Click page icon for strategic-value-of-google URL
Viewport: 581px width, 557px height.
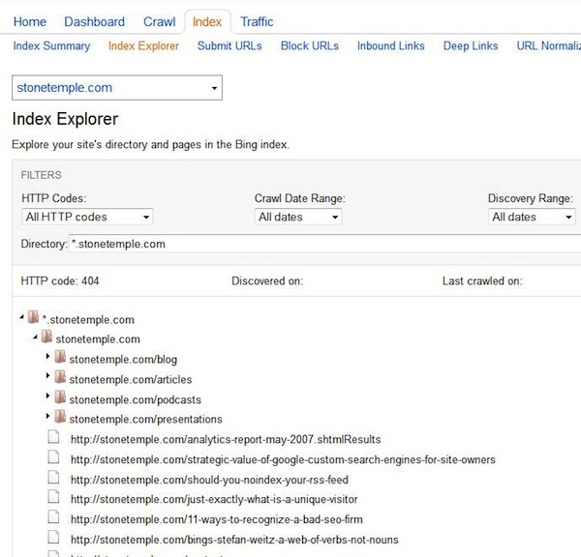[53, 457]
